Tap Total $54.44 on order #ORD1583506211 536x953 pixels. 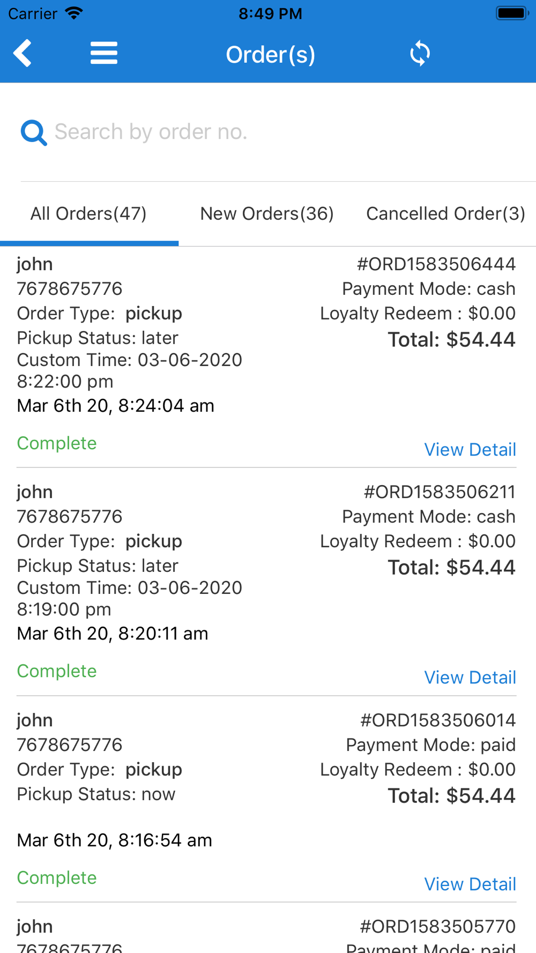[452, 568]
